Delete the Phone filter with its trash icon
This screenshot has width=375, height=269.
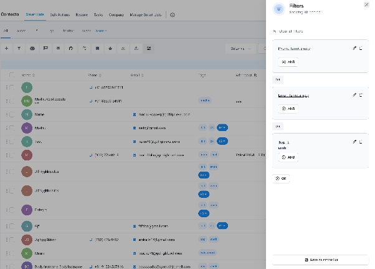click(361, 48)
